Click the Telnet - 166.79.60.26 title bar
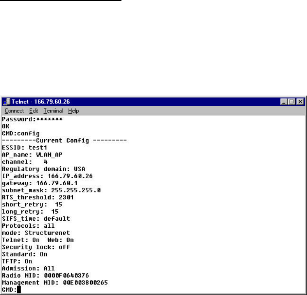307x295 pixels. click(153, 101)
